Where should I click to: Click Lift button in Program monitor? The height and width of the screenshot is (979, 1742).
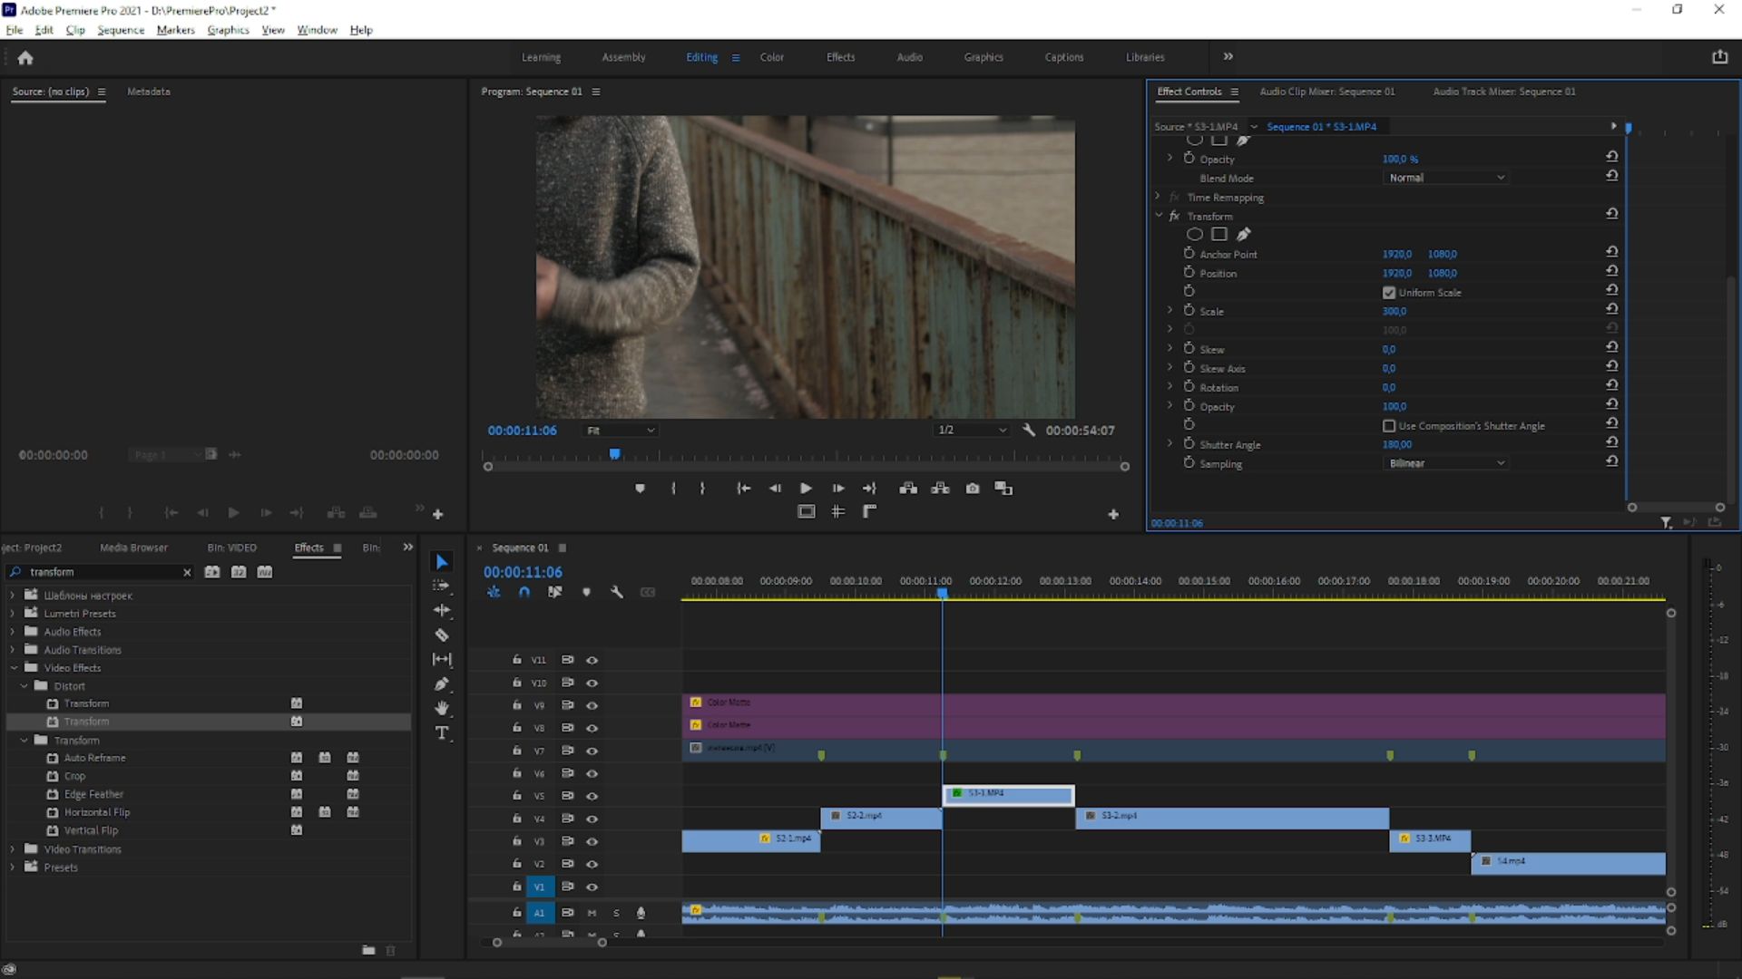click(908, 489)
